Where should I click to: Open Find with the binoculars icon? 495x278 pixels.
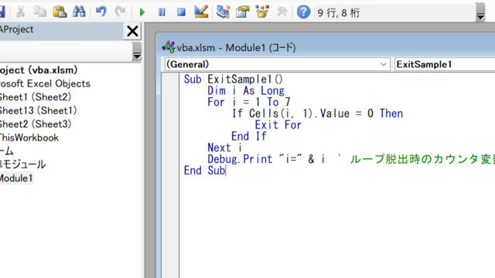(79, 12)
